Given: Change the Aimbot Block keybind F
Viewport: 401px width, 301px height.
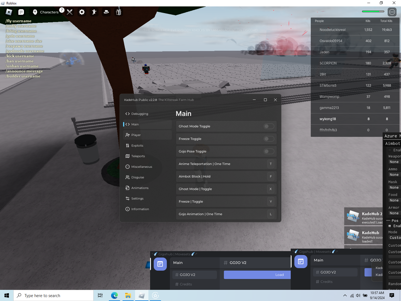Looking at the screenshot, I should click(271, 176).
